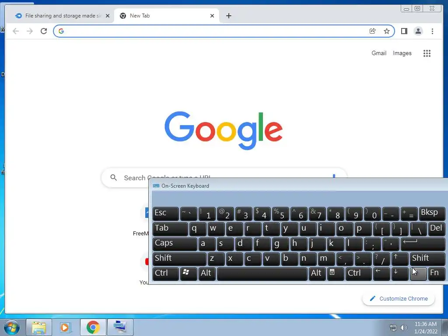Click the Chrome forward arrow
The image size is (448, 336).
(30, 31)
